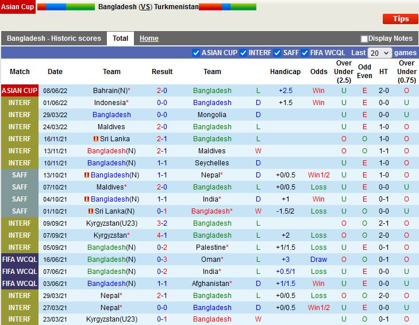Disable the SAFF filter checkbox
The height and width of the screenshot is (325, 419).
[x=278, y=53]
